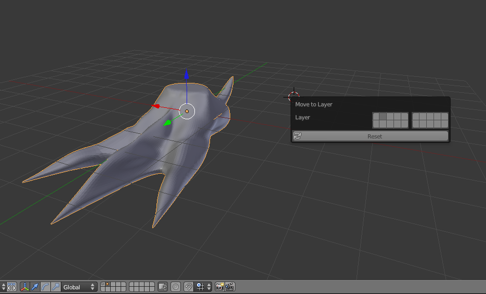Open the snap element type dropdown arrows
Image resolution: width=486 pixels, height=294 pixels.
coord(209,287)
